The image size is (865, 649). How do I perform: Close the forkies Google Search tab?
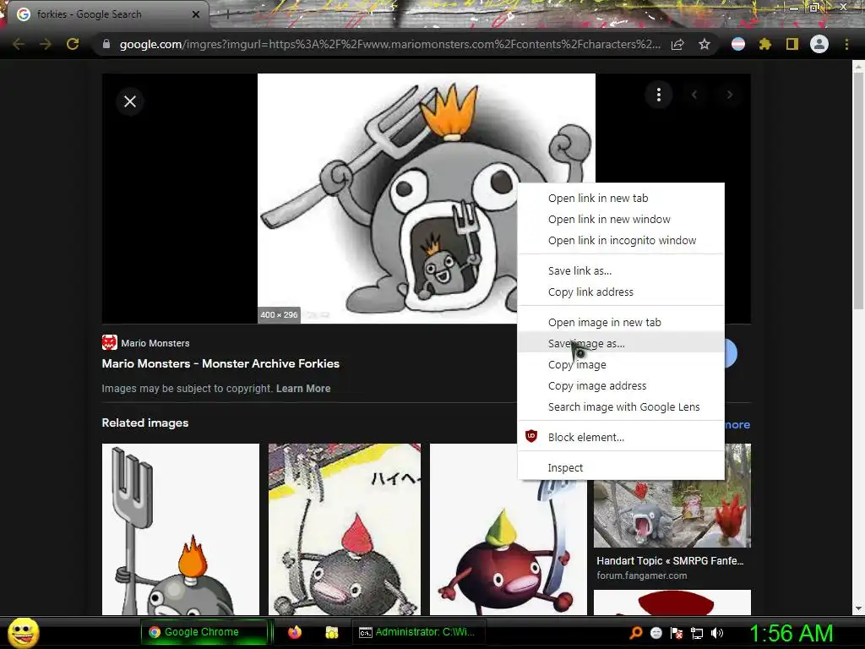[196, 14]
